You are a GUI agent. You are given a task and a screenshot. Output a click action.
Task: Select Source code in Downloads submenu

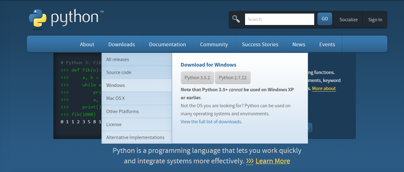(137, 72)
